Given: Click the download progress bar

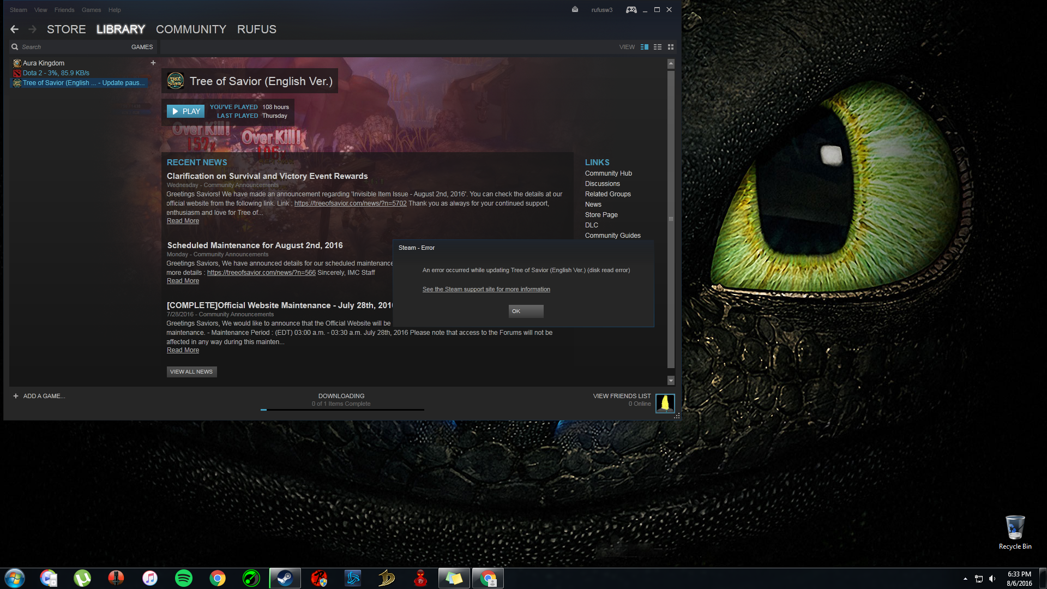Looking at the screenshot, I should pyautogui.click(x=342, y=410).
